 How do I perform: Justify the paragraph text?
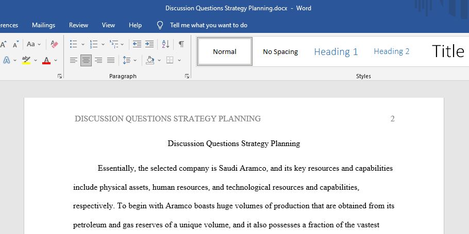111,60
